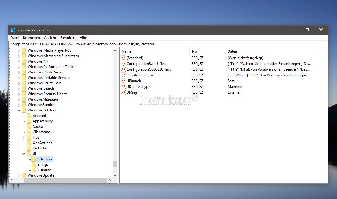Viewport: 337px width, 199px height.
Task: Click the string icon beside RegistrationFlow
Action: (x=124, y=75)
